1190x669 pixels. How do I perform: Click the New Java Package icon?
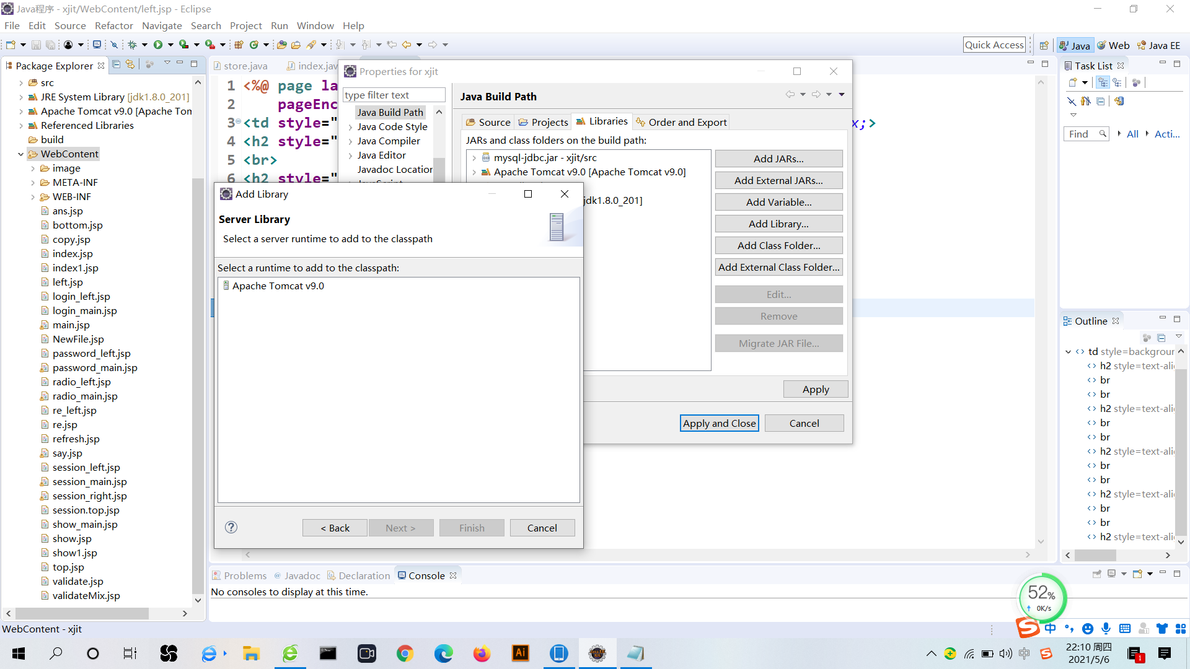(239, 45)
